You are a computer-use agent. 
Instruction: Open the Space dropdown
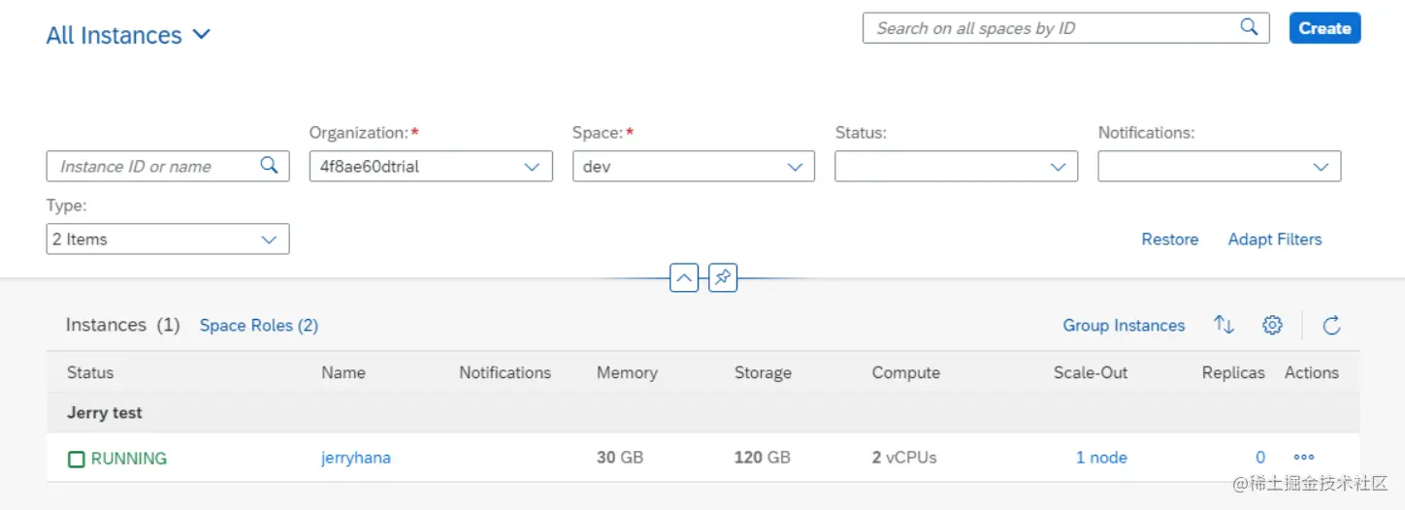795,167
